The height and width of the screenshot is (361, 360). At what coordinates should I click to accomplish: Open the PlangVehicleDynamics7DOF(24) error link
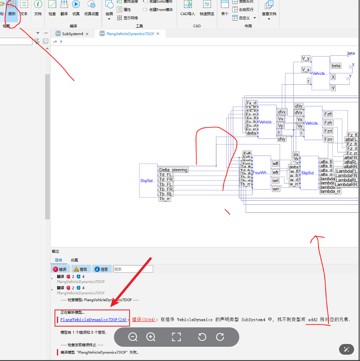coord(93,319)
